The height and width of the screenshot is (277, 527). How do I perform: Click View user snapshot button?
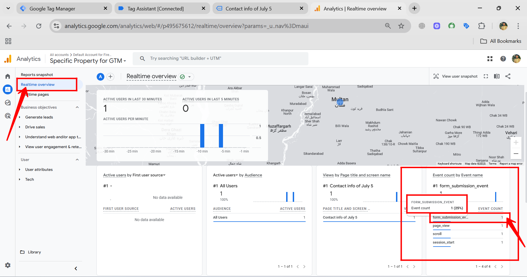pyautogui.click(x=455, y=76)
